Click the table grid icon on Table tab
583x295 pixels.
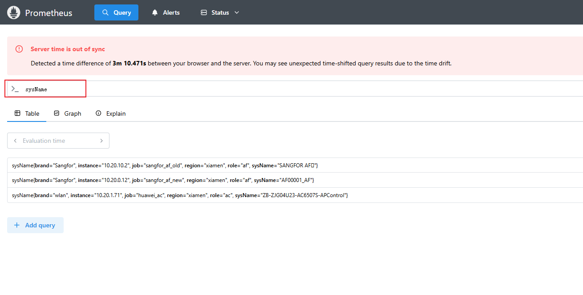point(17,113)
